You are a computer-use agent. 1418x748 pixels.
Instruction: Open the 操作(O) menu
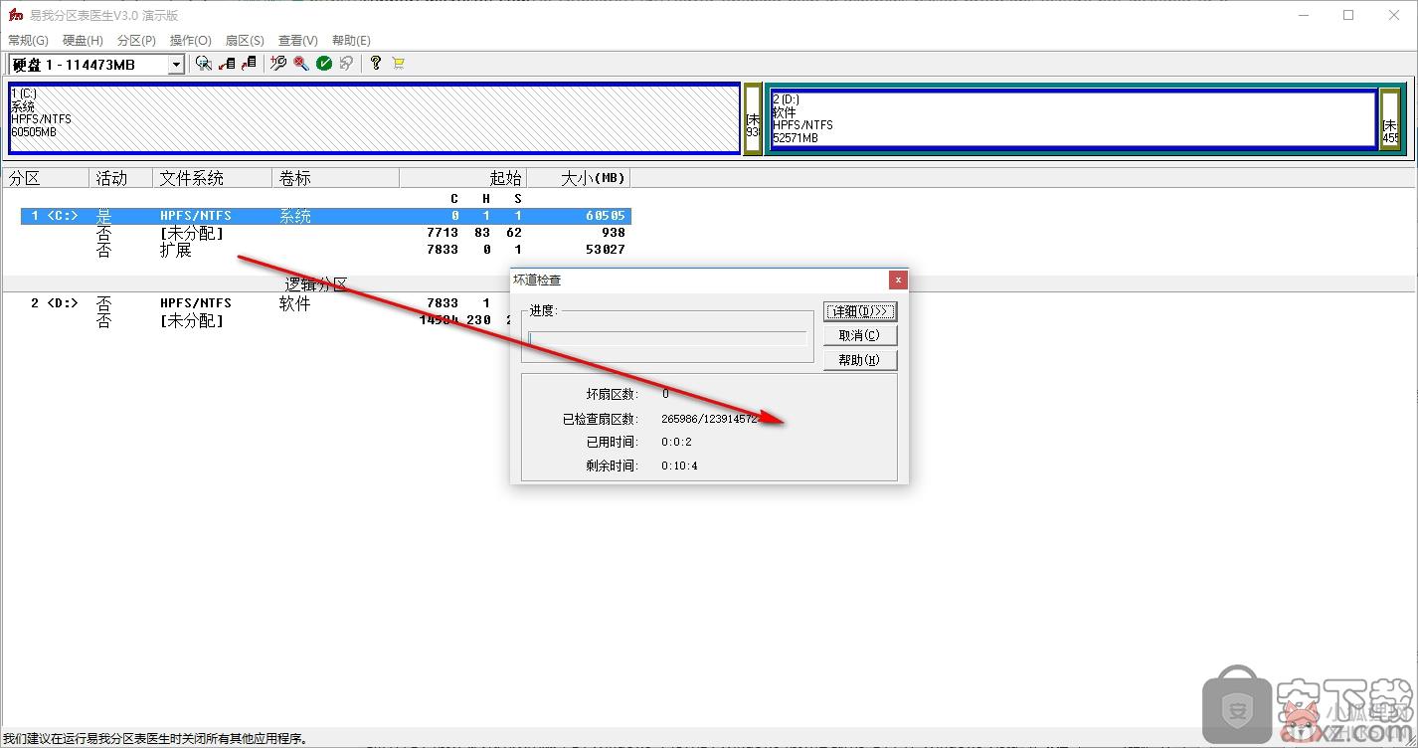[x=191, y=40]
